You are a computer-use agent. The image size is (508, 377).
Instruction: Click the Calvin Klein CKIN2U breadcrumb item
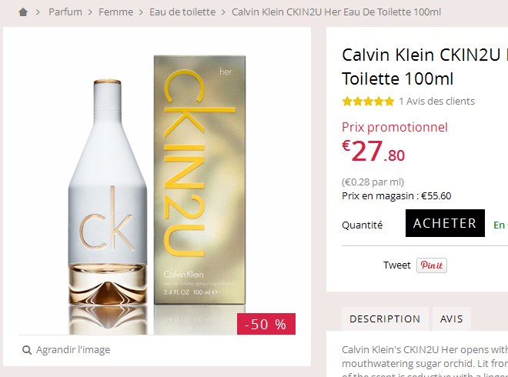point(336,12)
